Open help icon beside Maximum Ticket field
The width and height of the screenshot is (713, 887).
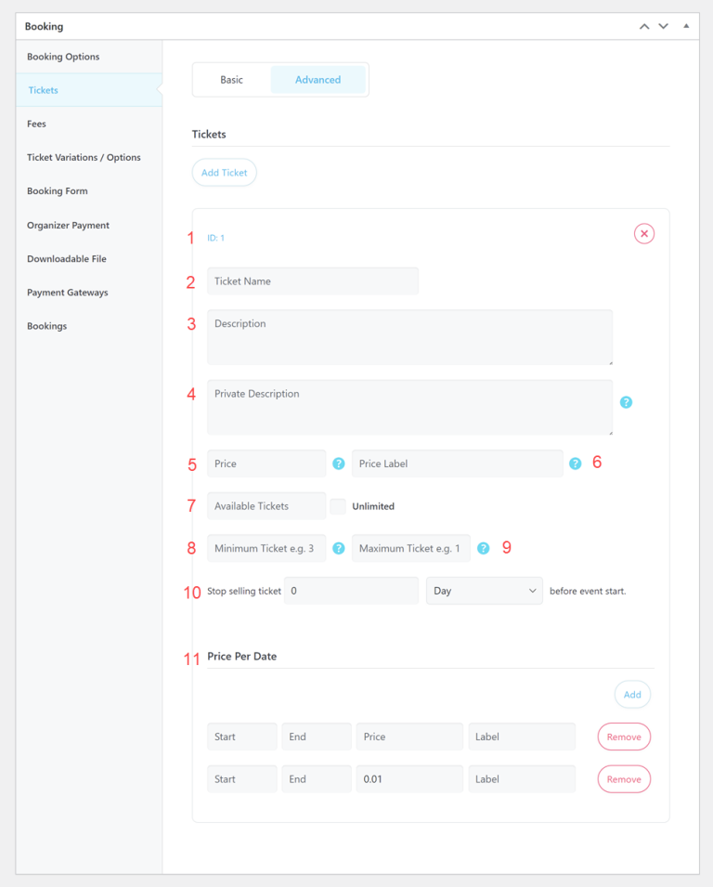pos(484,548)
